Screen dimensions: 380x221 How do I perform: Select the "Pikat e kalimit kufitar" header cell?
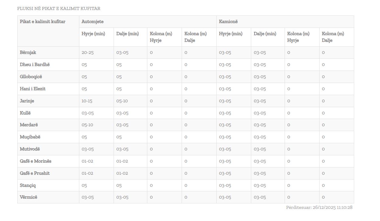43,22
